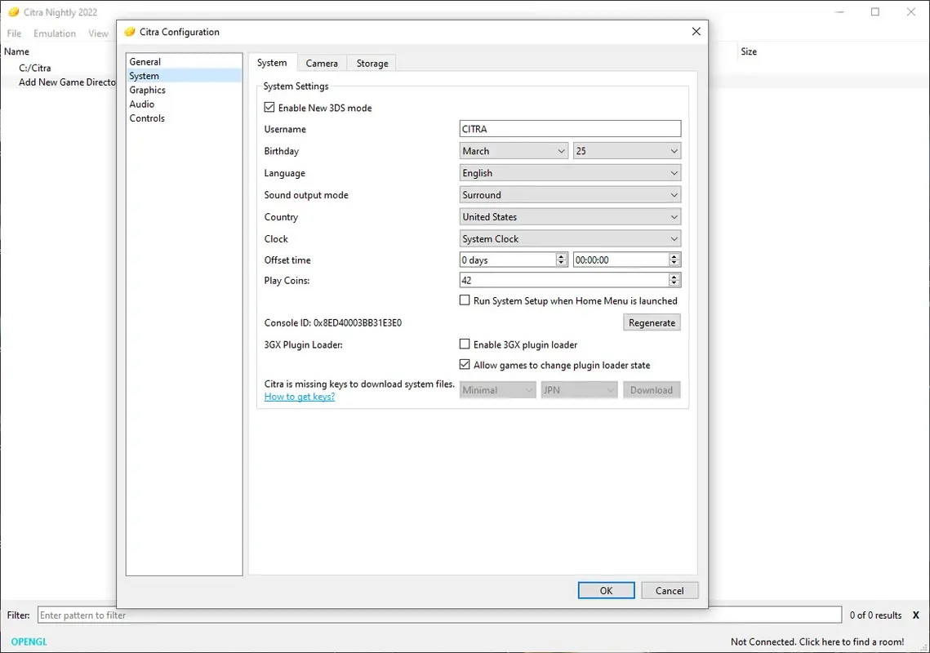Select the General settings category
The width and height of the screenshot is (930, 653).
[145, 61]
